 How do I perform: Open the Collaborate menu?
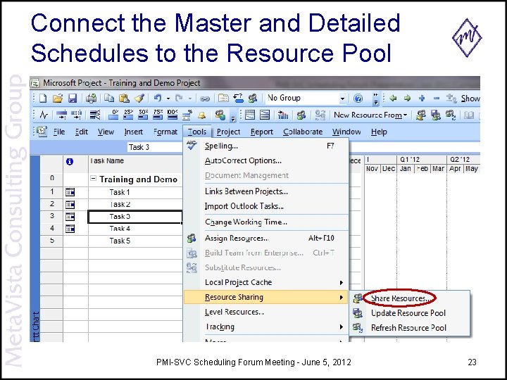pyautogui.click(x=303, y=132)
